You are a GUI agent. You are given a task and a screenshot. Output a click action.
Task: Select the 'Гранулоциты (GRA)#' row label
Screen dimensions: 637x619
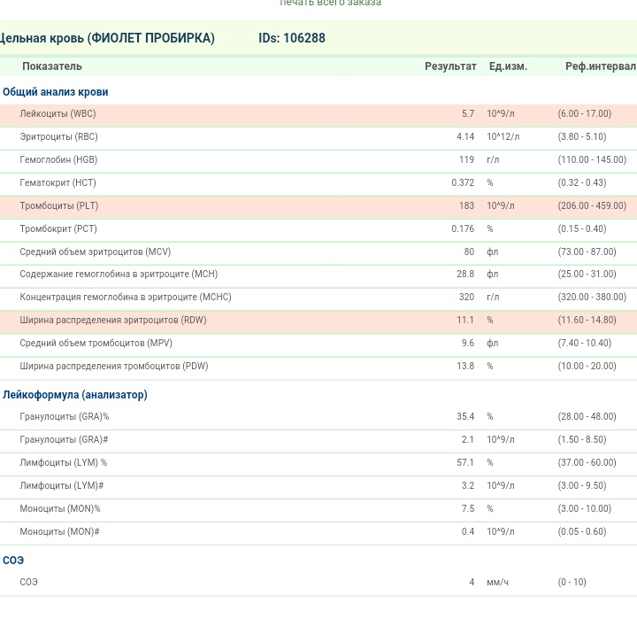click(64, 439)
